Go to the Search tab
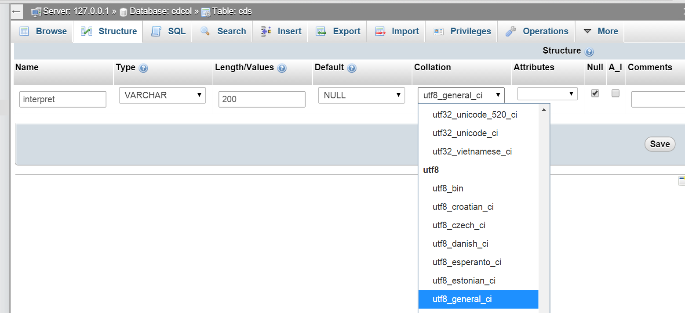 pos(222,31)
